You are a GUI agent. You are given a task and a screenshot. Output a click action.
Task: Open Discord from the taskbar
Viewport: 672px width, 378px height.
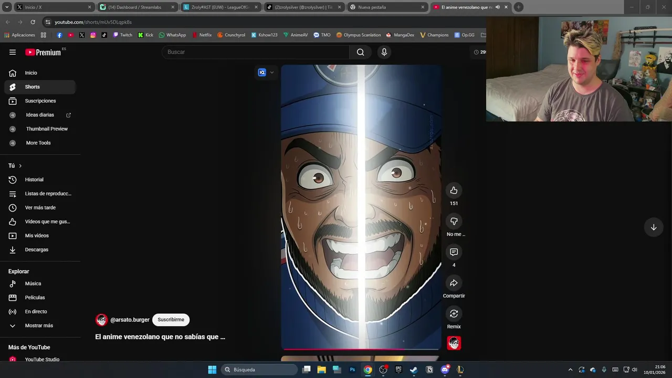(445, 370)
